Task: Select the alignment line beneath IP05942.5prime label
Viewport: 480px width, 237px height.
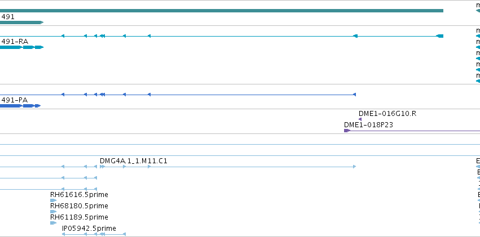Action: pyautogui.click(x=94, y=234)
